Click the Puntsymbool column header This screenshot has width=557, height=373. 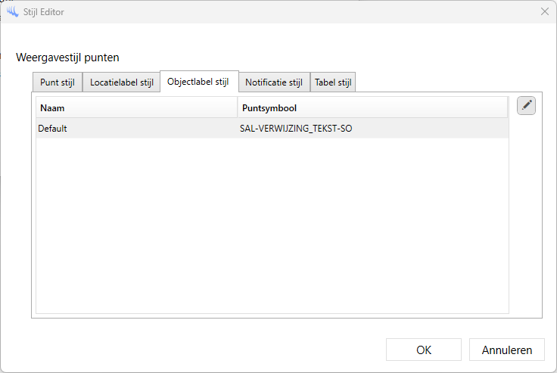(x=371, y=107)
